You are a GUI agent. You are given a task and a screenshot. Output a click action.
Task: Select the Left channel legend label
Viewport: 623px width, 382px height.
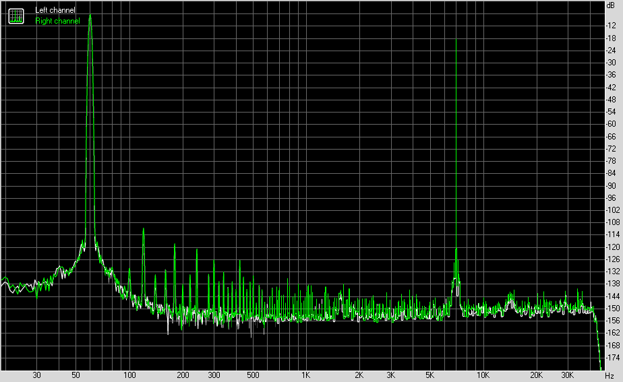[x=55, y=10]
